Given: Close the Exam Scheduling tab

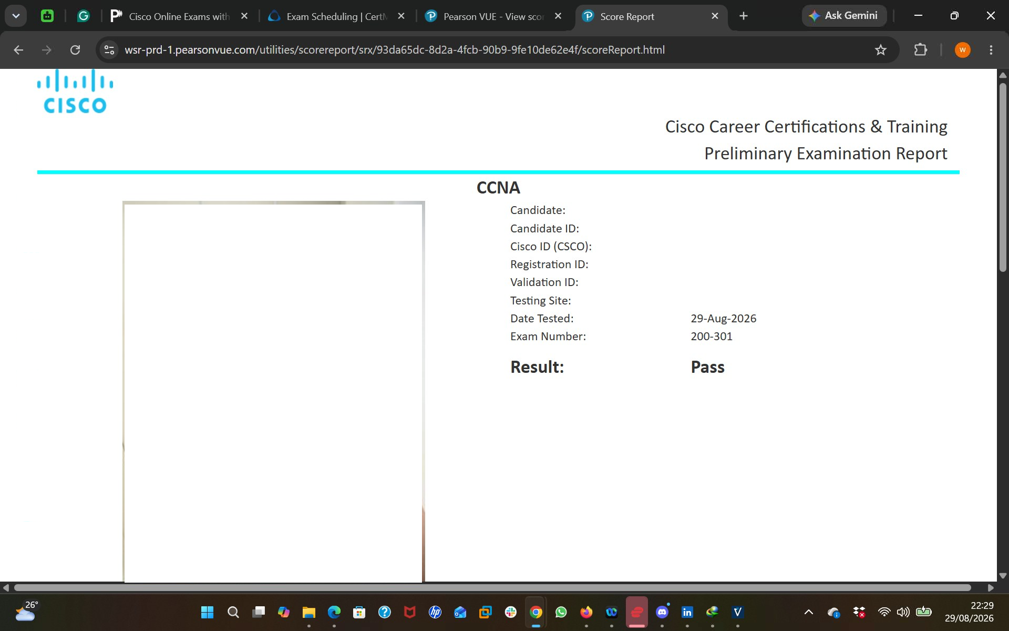Looking at the screenshot, I should pos(401,16).
